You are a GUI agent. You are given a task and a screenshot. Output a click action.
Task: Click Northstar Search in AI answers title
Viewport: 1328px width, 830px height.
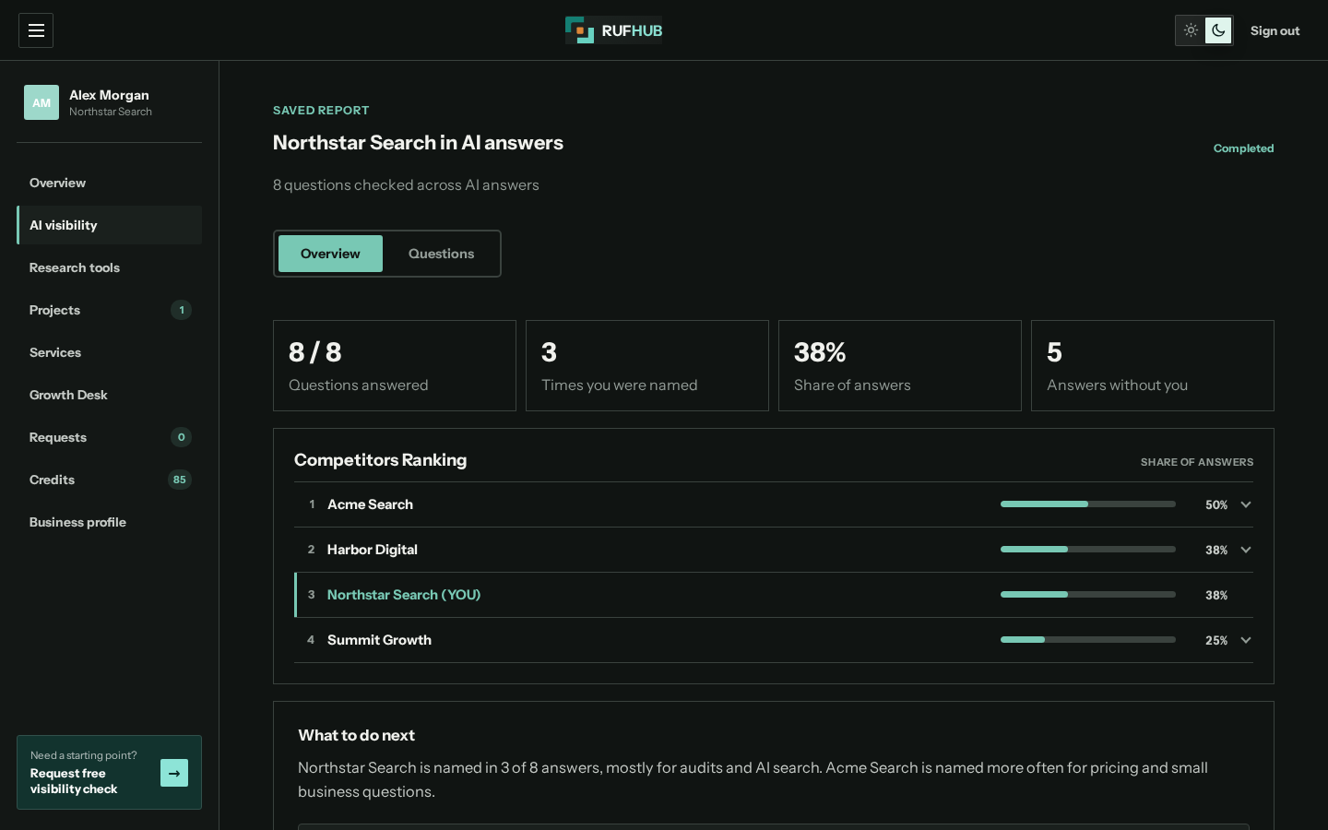click(x=418, y=143)
